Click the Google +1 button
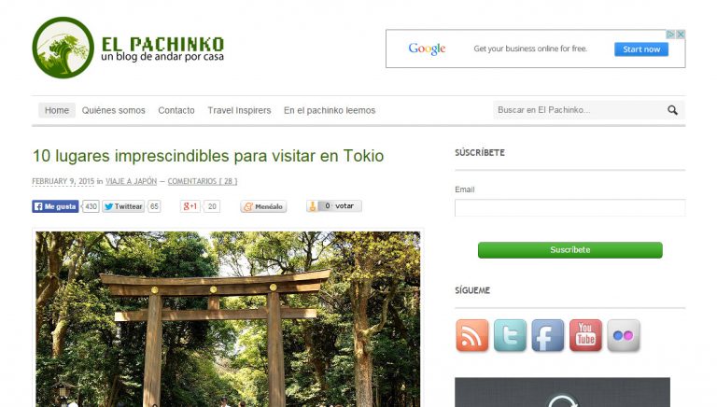 [x=190, y=206]
